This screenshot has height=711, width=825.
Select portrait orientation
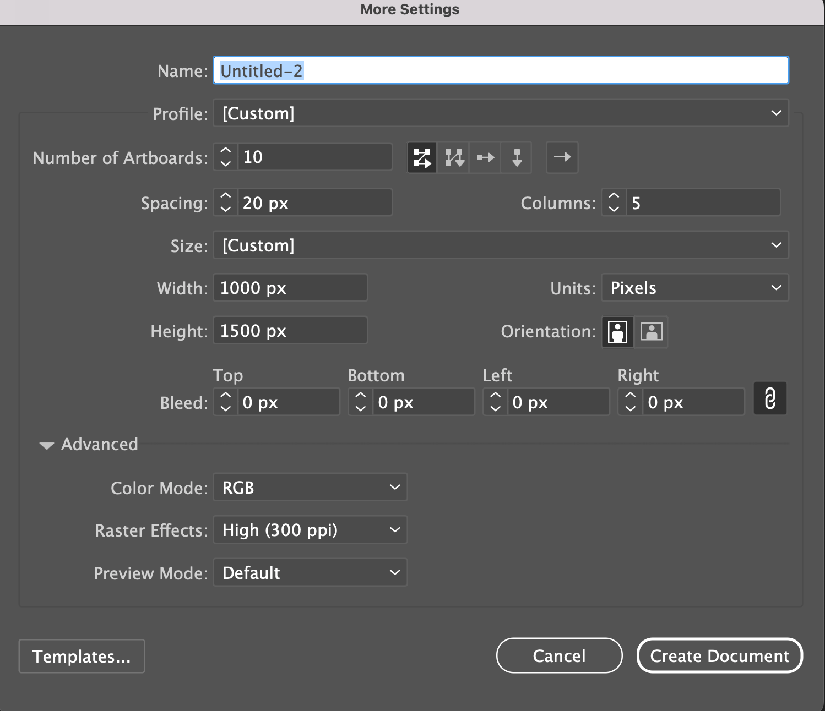click(x=617, y=332)
